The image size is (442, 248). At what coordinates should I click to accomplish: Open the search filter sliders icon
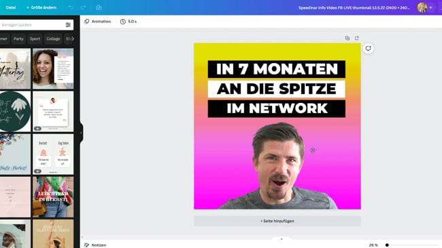point(68,25)
